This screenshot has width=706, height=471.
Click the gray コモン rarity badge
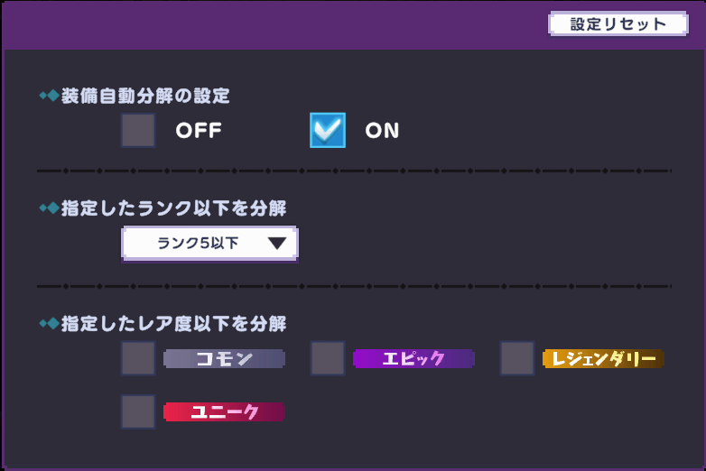point(224,358)
